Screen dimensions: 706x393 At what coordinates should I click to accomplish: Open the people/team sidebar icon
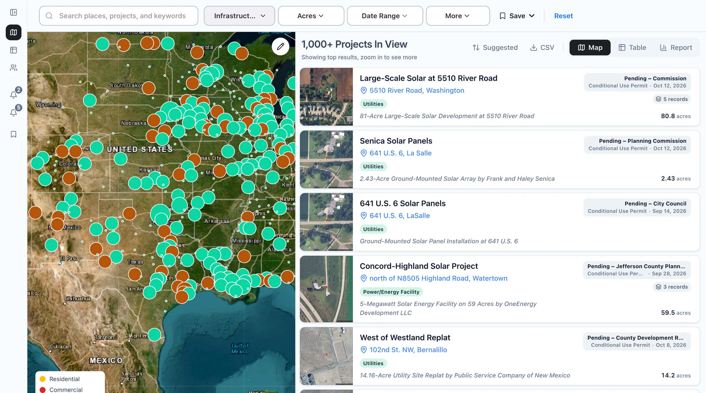pos(14,68)
